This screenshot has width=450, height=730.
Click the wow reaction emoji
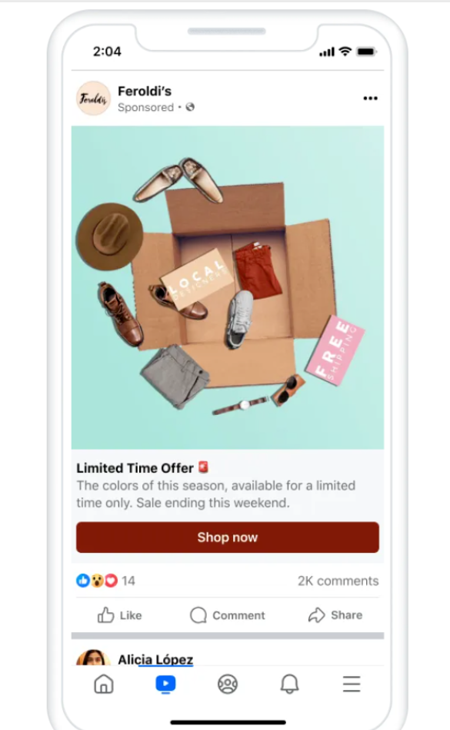click(97, 581)
